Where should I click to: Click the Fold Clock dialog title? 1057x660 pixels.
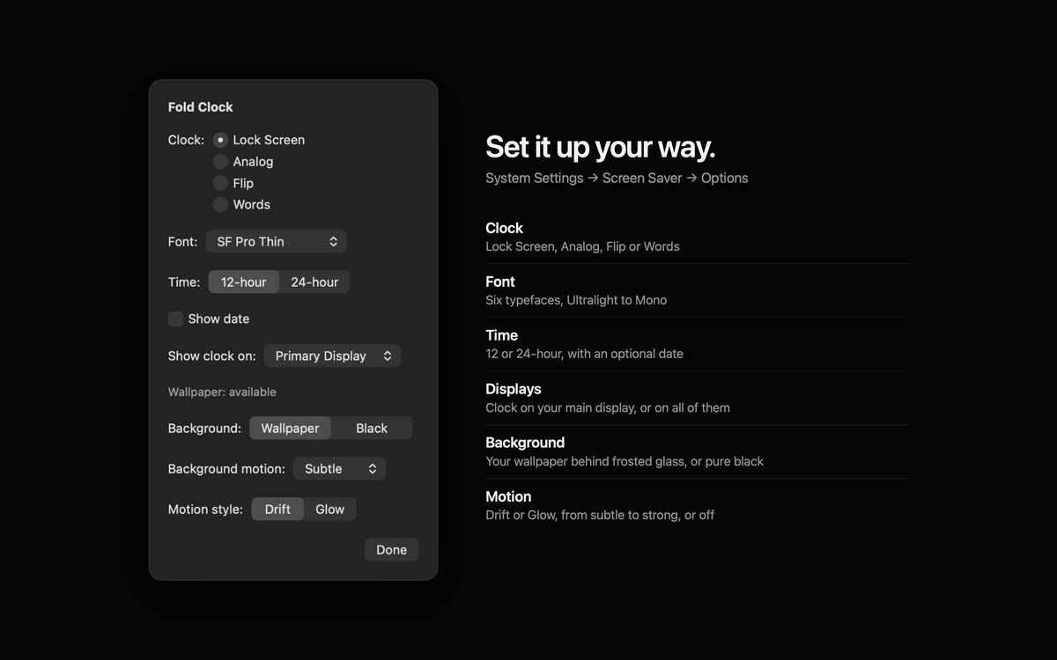[x=201, y=107]
